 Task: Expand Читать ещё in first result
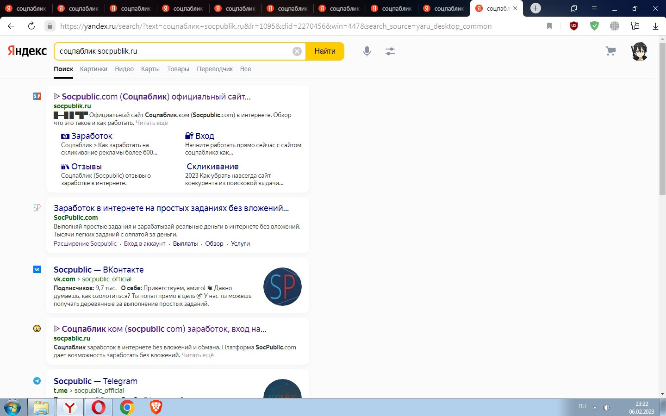[x=152, y=123]
